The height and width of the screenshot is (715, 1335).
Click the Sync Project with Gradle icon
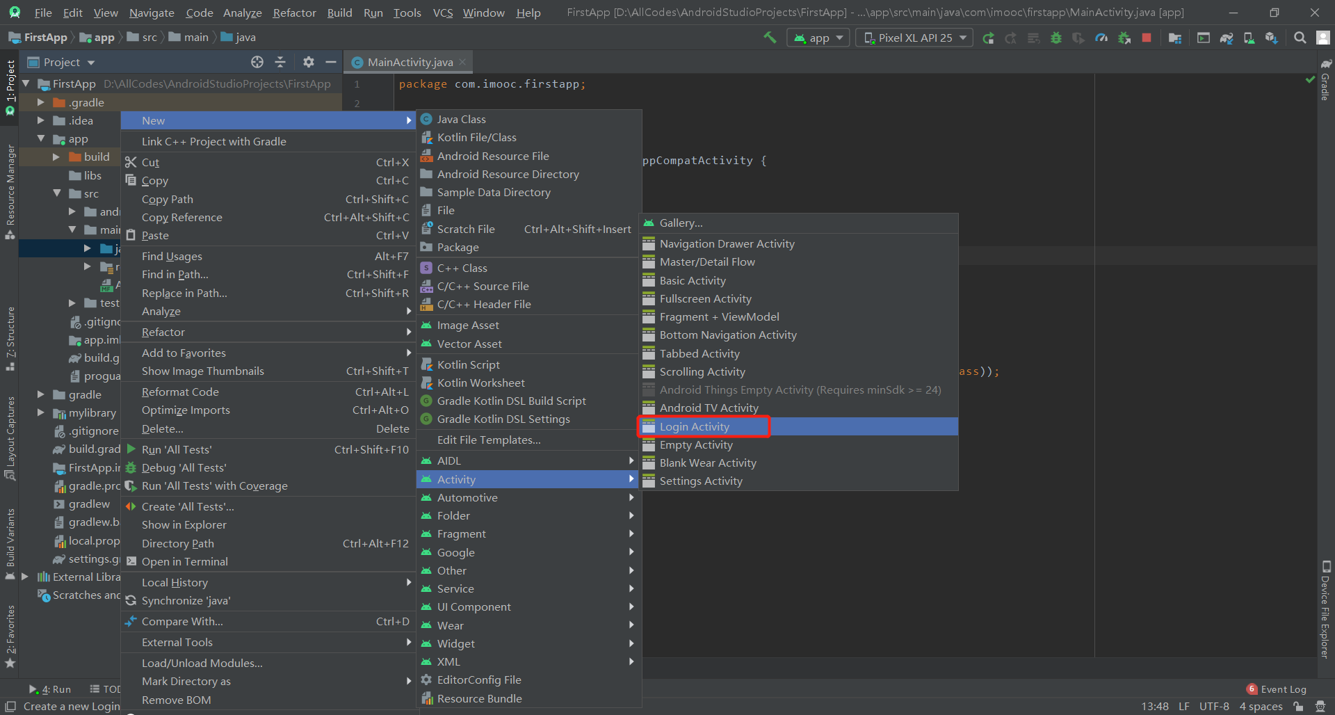coord(1227,38)
